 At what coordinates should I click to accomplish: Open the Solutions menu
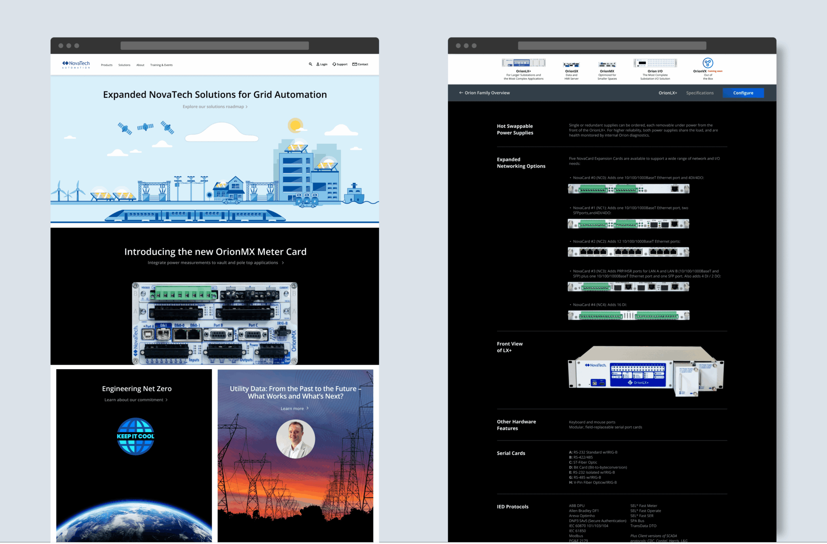coord(124,65)
